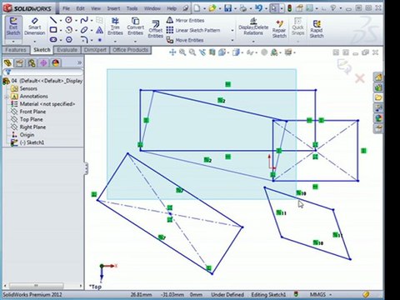
Task: Select Material <not specified> in tree
Action: [47, 104]
